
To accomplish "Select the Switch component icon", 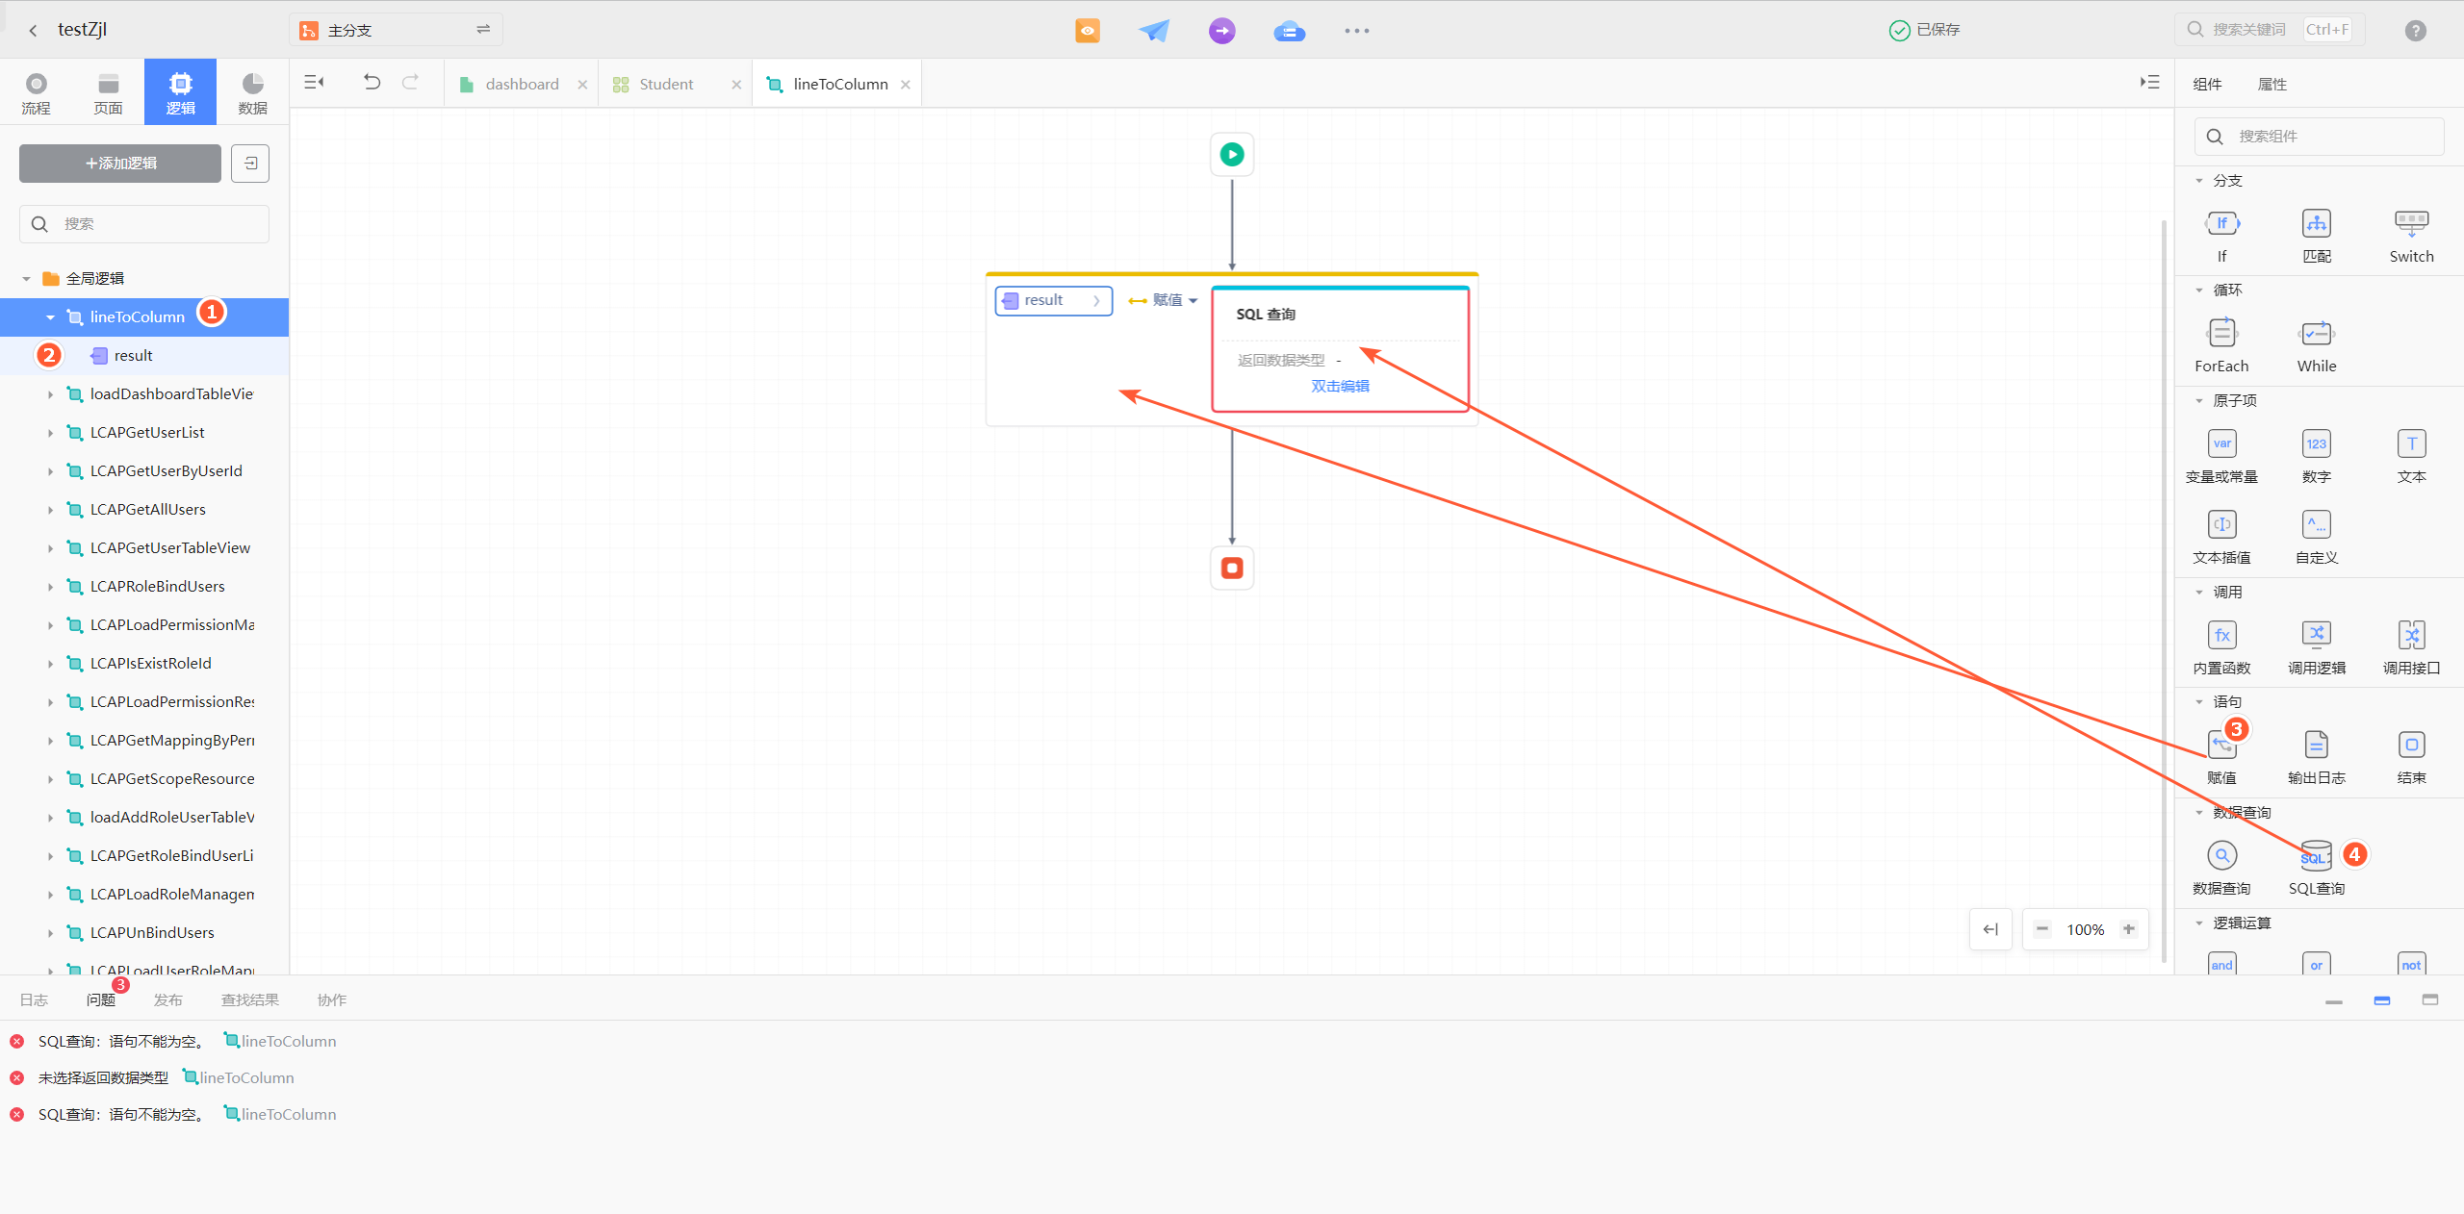I will coord(2411,223).
